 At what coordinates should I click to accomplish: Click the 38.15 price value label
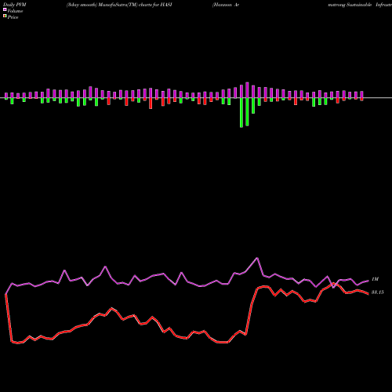tap(378, 292)
